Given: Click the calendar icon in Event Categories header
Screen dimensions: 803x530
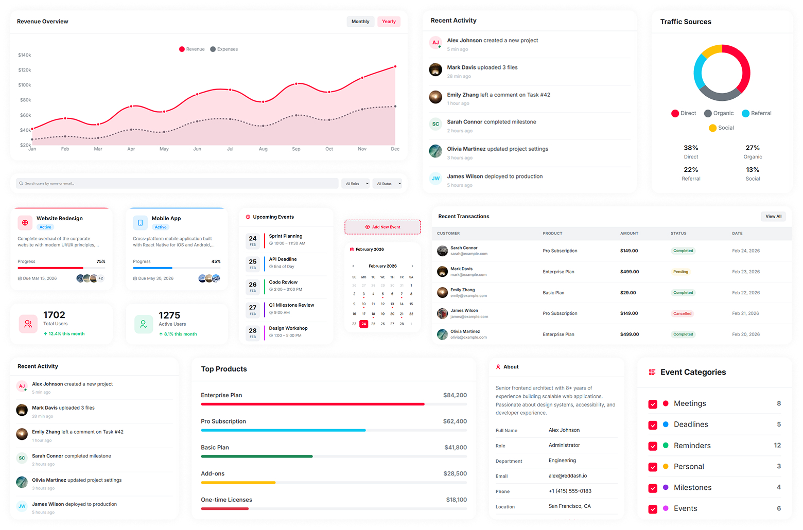Looking at the screenshot, I should point(652,372).
